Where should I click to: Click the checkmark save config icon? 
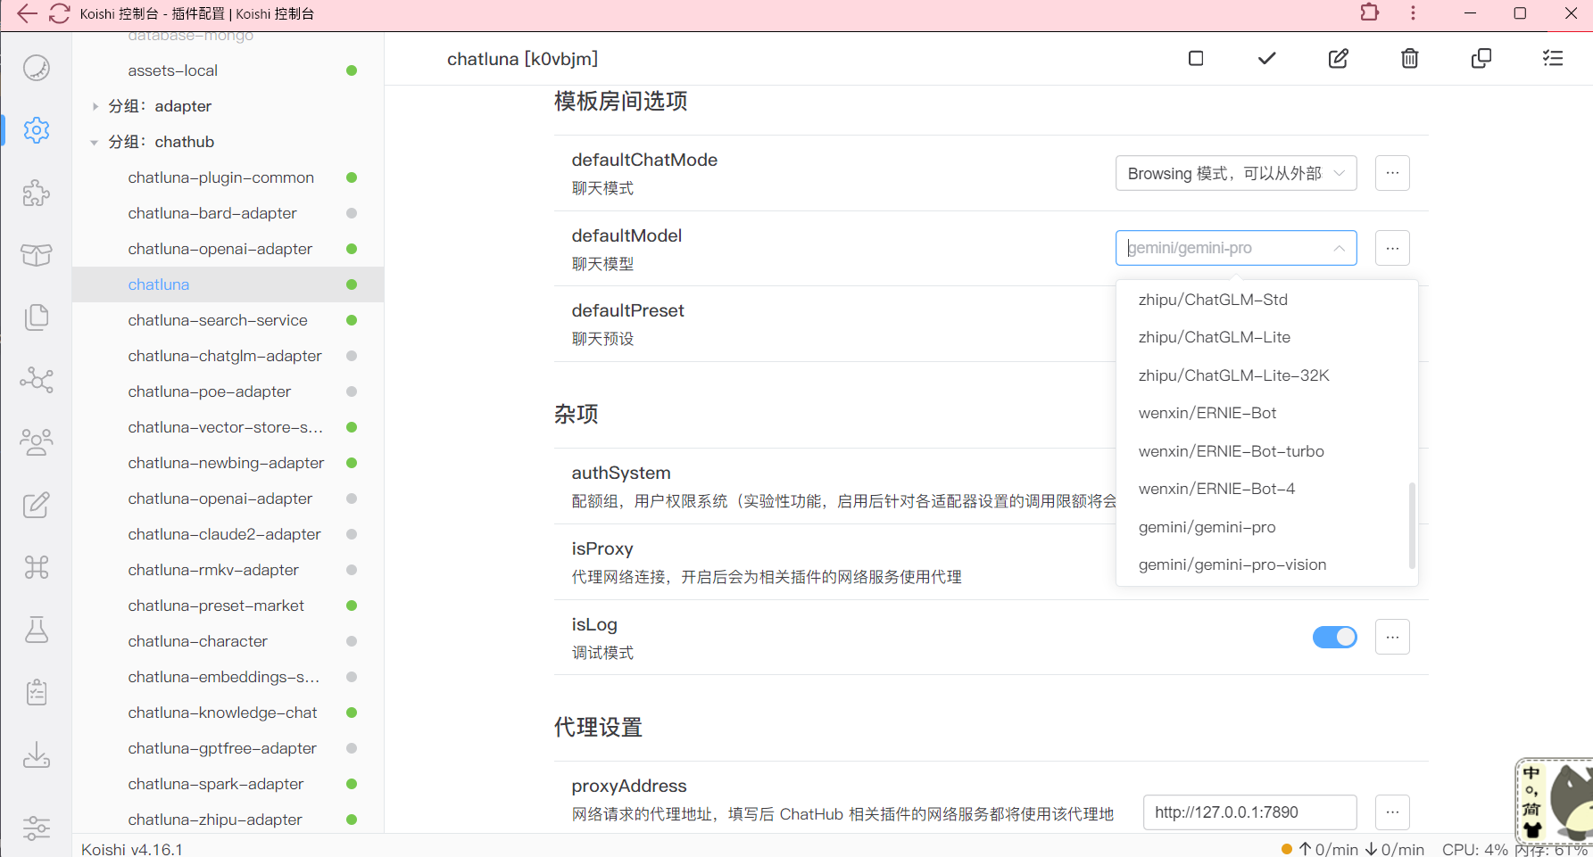(x=1266, y=59)
